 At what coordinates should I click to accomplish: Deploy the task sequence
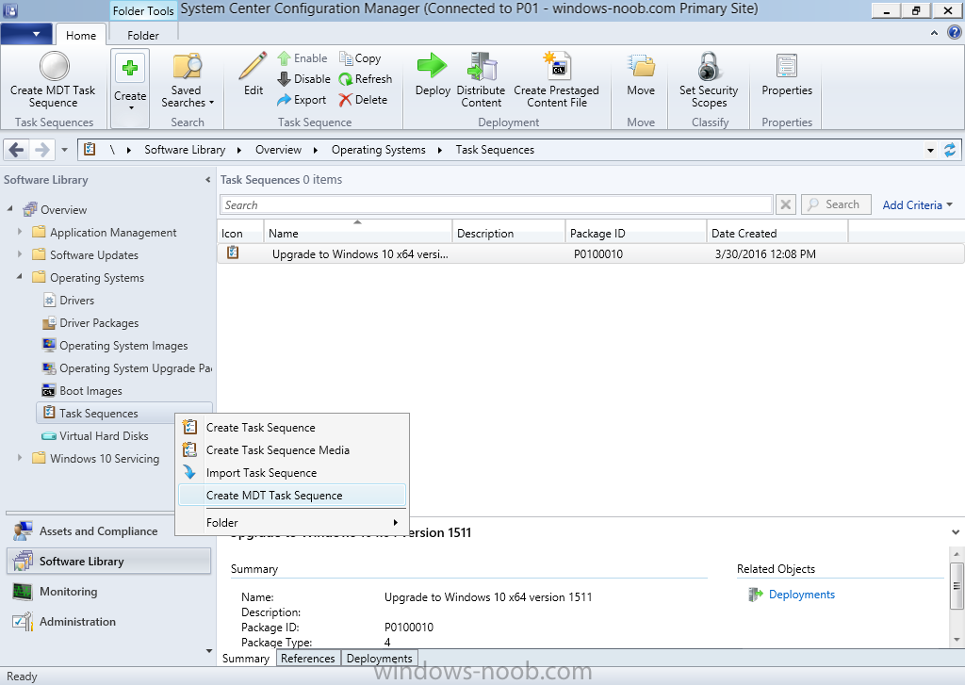(433, 74)
